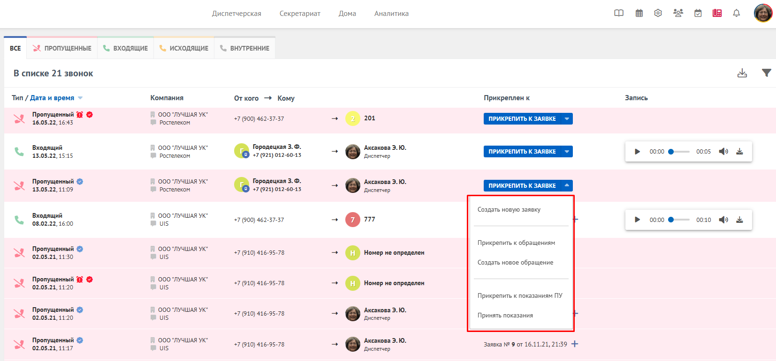Click the red phone book icon
The image size is (776, 361).
(x=717, y=13)
